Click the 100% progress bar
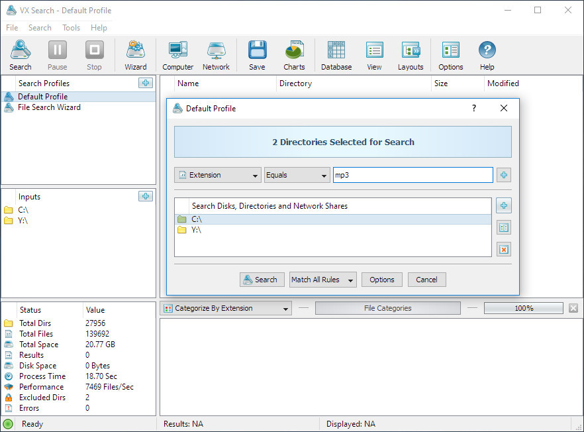Viewport: 584px width, 432px height. (523, 308)
